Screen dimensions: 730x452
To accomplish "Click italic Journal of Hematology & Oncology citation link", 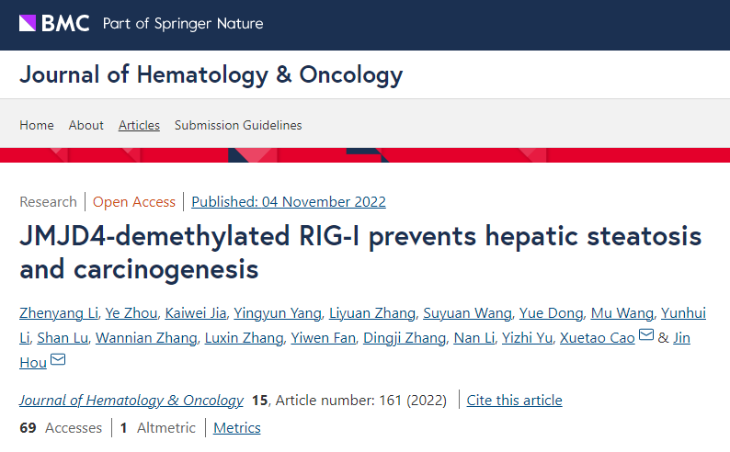I will click(131, 400).
